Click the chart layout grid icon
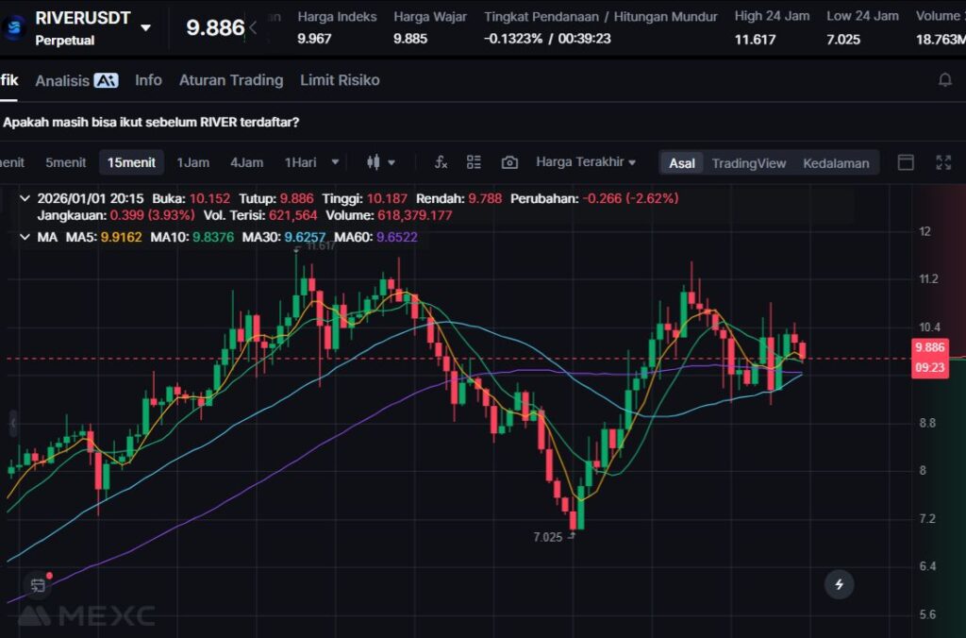Viewport: 966px width, 638px height. pos(474,162)
